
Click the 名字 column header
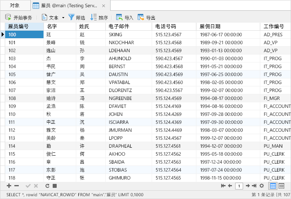coord(60,27)
